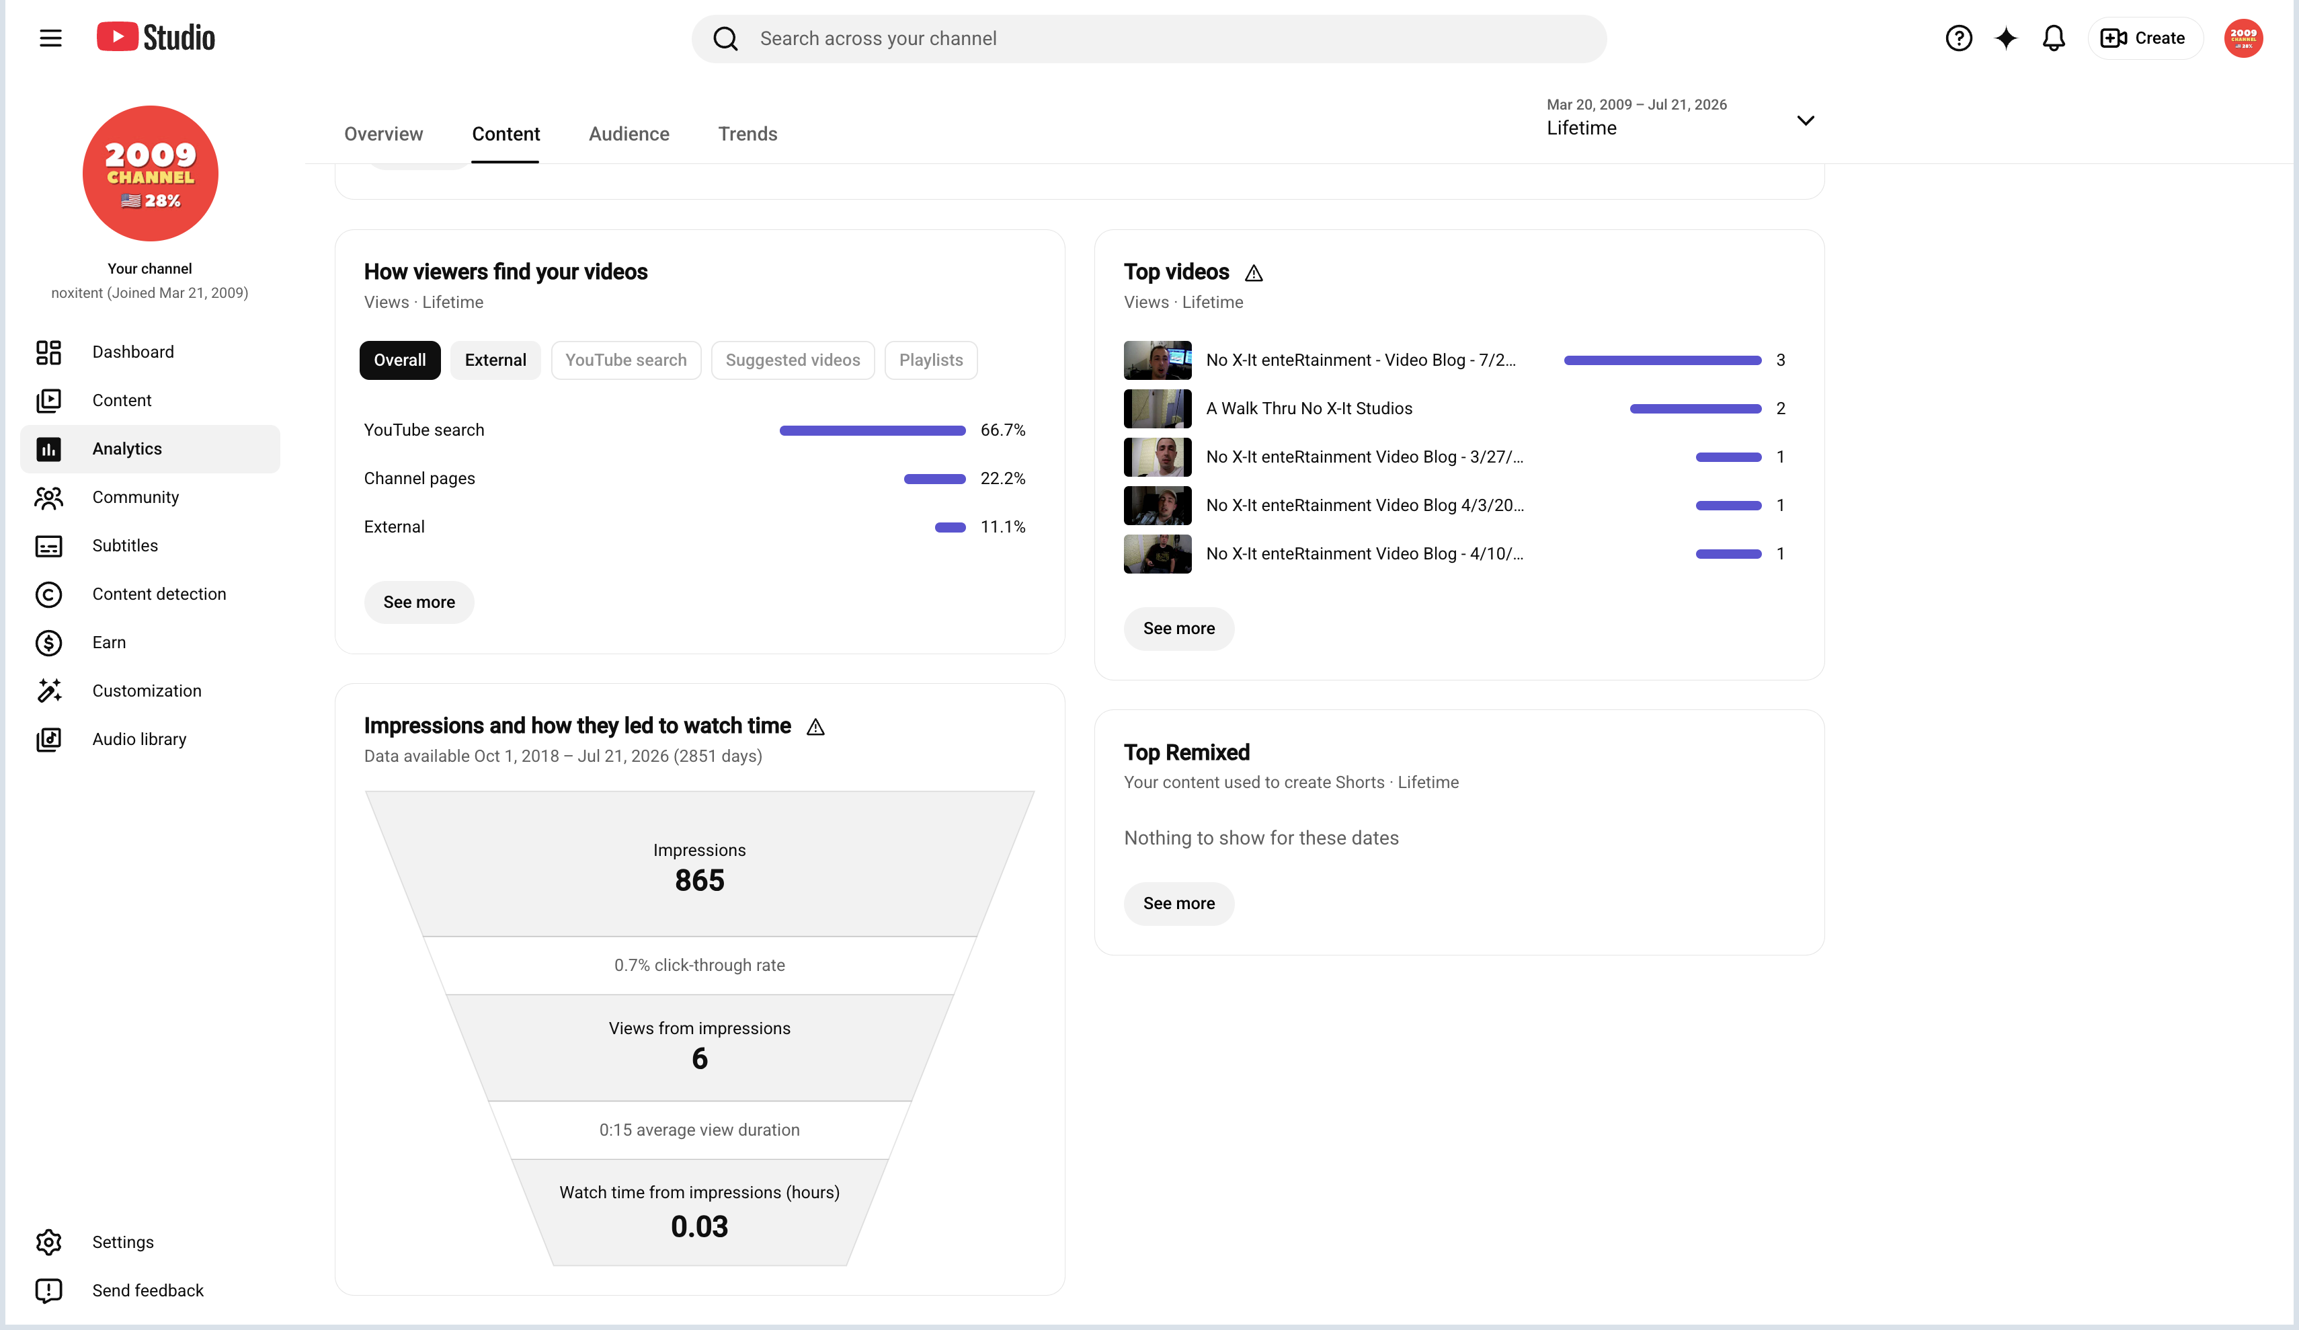Click the warning triangle beside Impressions heading
Viewport: 2299px width, 1330px height.
815,727
